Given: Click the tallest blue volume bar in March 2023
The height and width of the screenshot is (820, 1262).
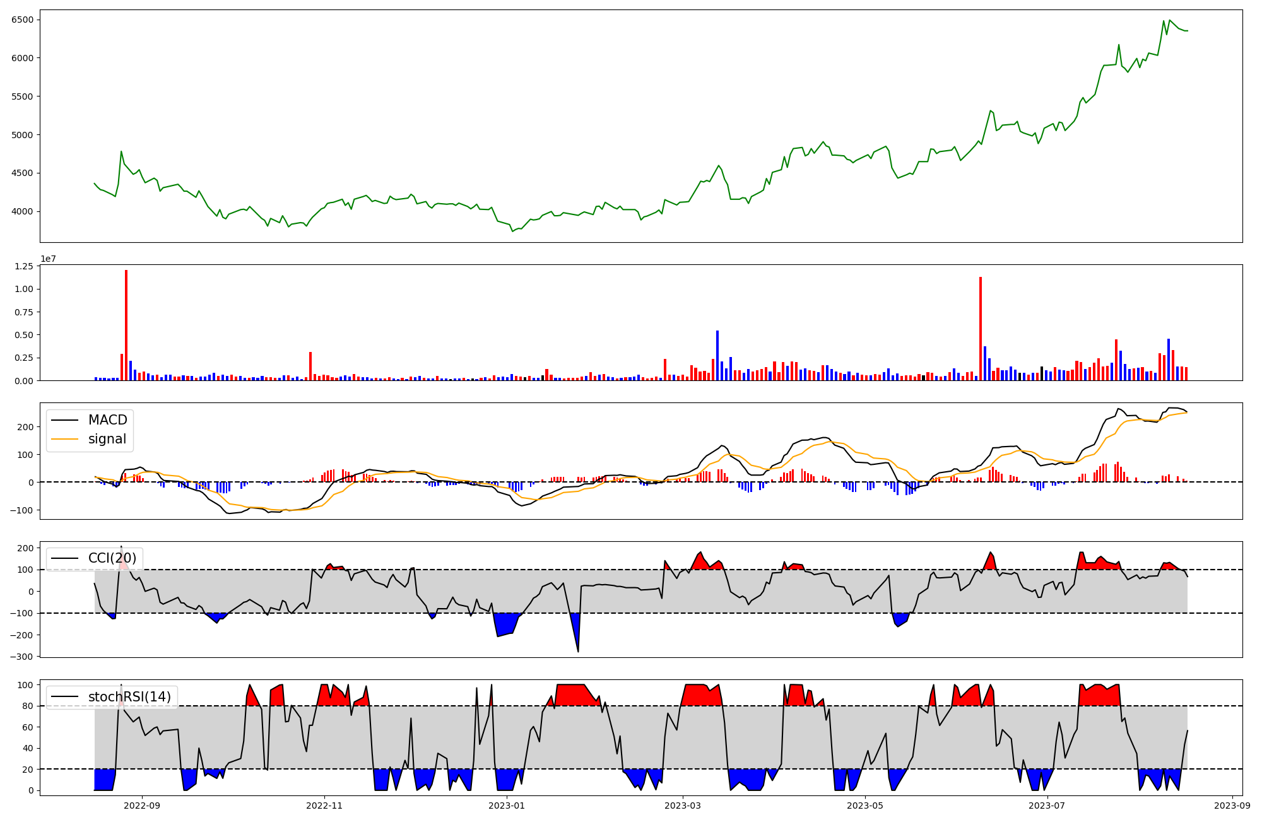Looking at the screenshot, I should click(717, 355).
